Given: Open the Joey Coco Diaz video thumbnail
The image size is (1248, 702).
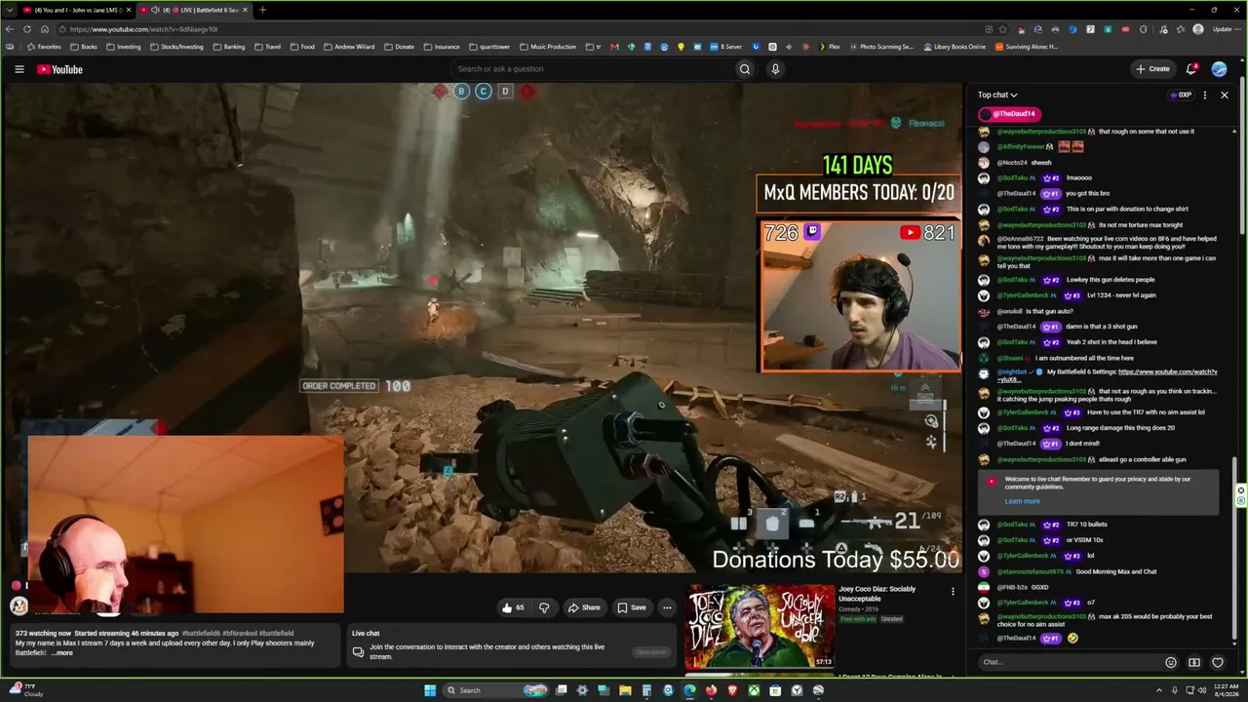Looking at the screenshot, I should [x=760, y=627].
